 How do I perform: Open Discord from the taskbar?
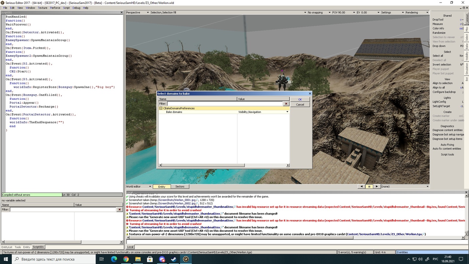162,259
